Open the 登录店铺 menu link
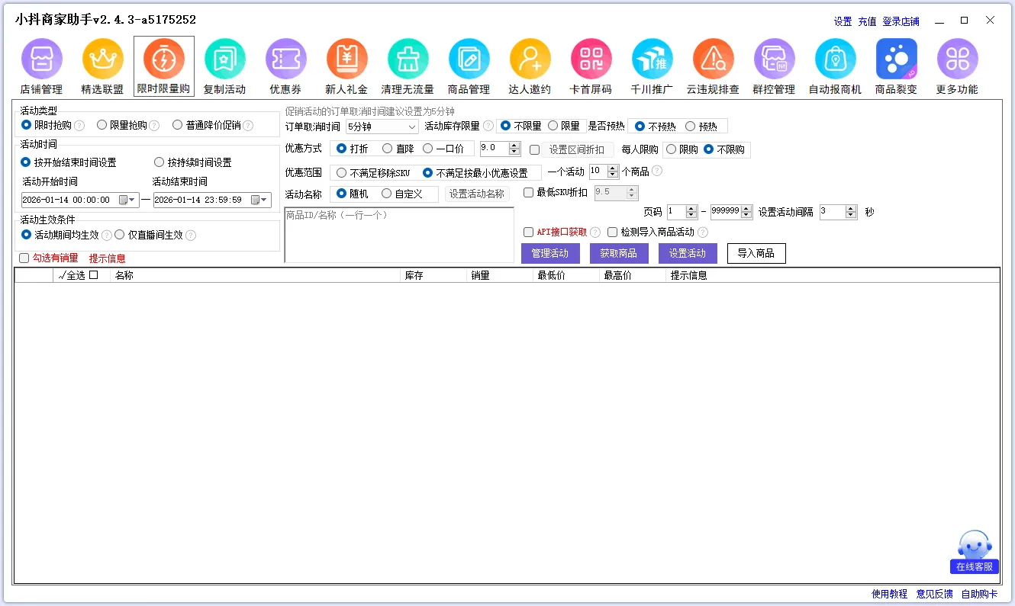 pos(901,21)
